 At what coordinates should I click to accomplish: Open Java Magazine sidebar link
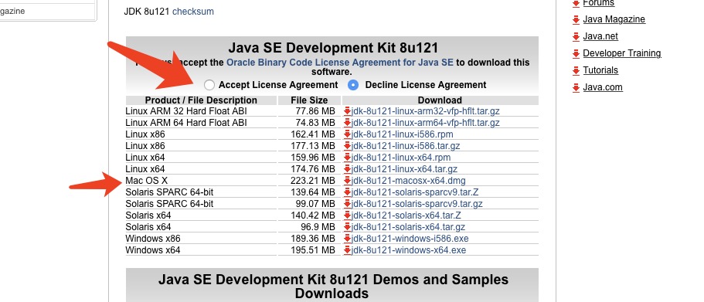coord(614,19)
